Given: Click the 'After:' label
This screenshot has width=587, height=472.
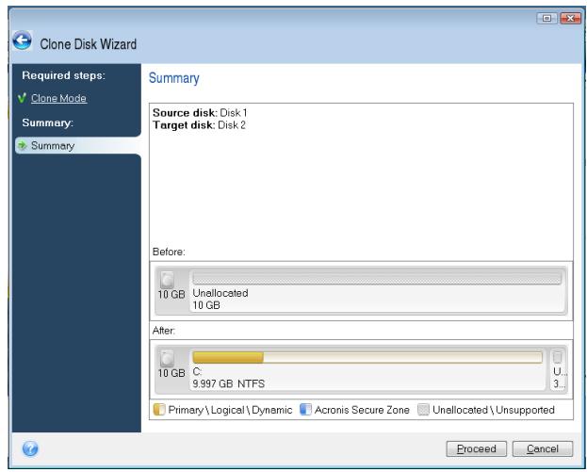Looking at the screenshot, I should (164, 331).
